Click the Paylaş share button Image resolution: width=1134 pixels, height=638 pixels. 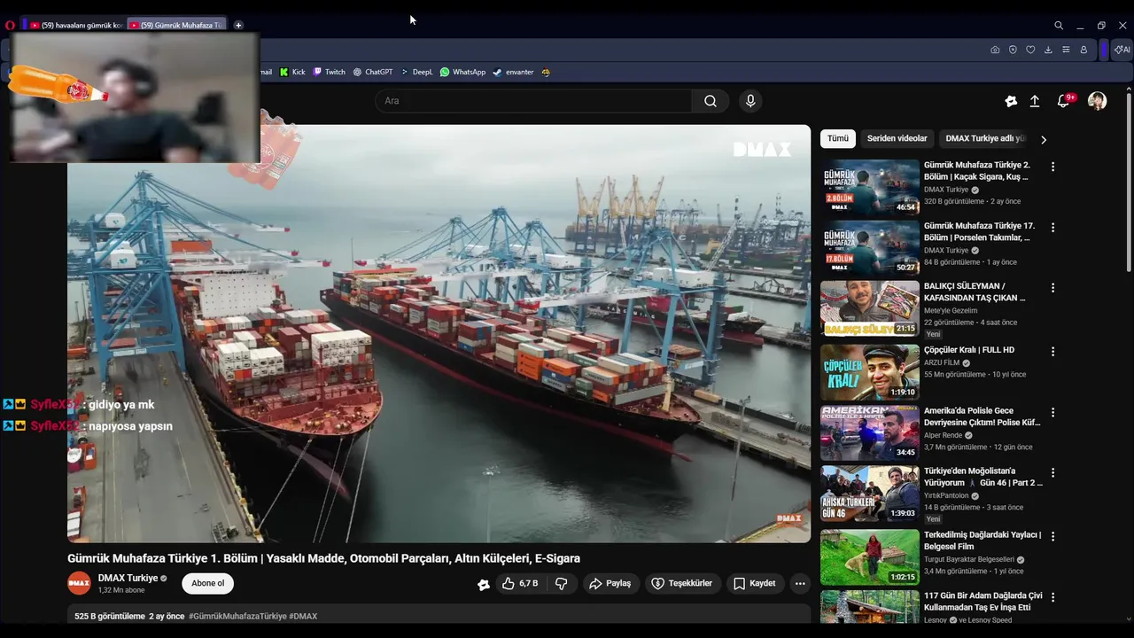tap(610, 583)
